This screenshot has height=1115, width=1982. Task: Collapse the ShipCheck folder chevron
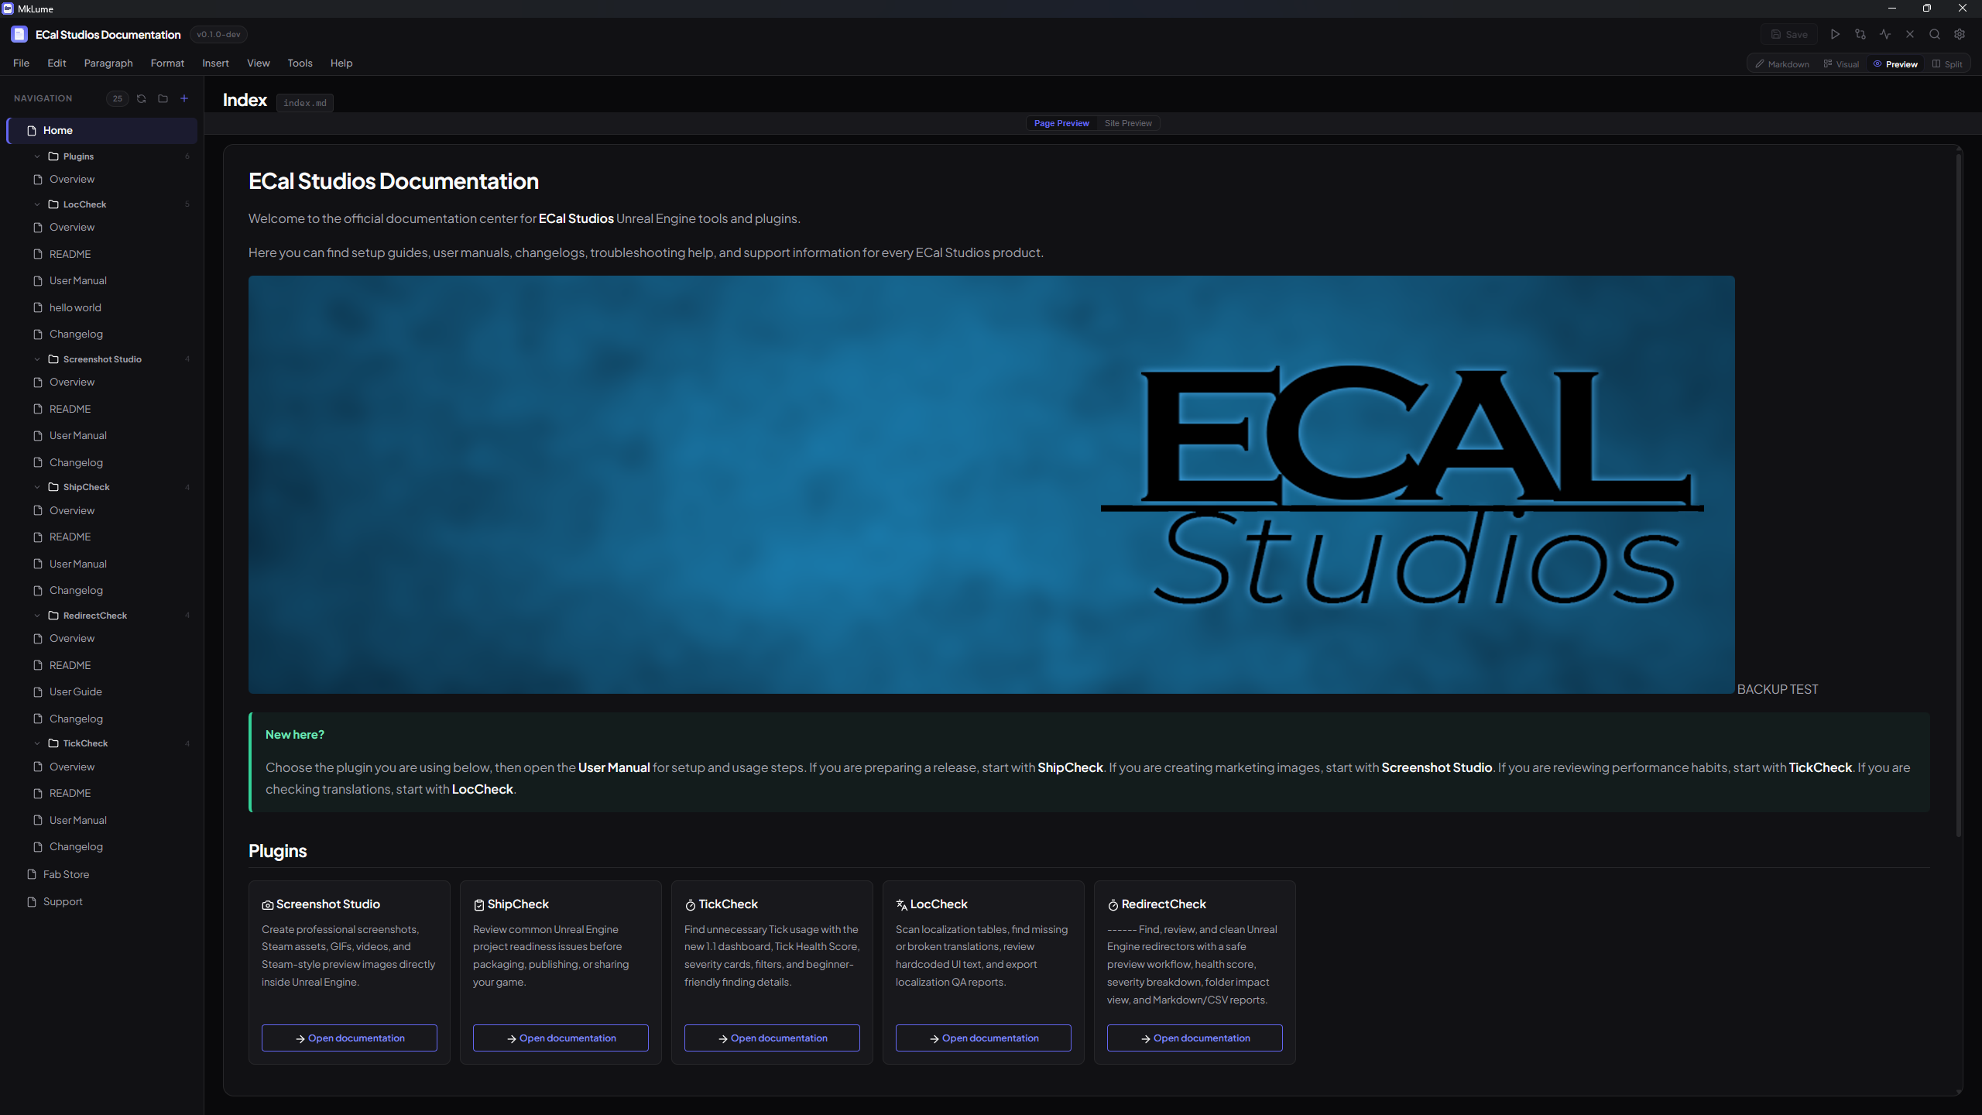36,487
